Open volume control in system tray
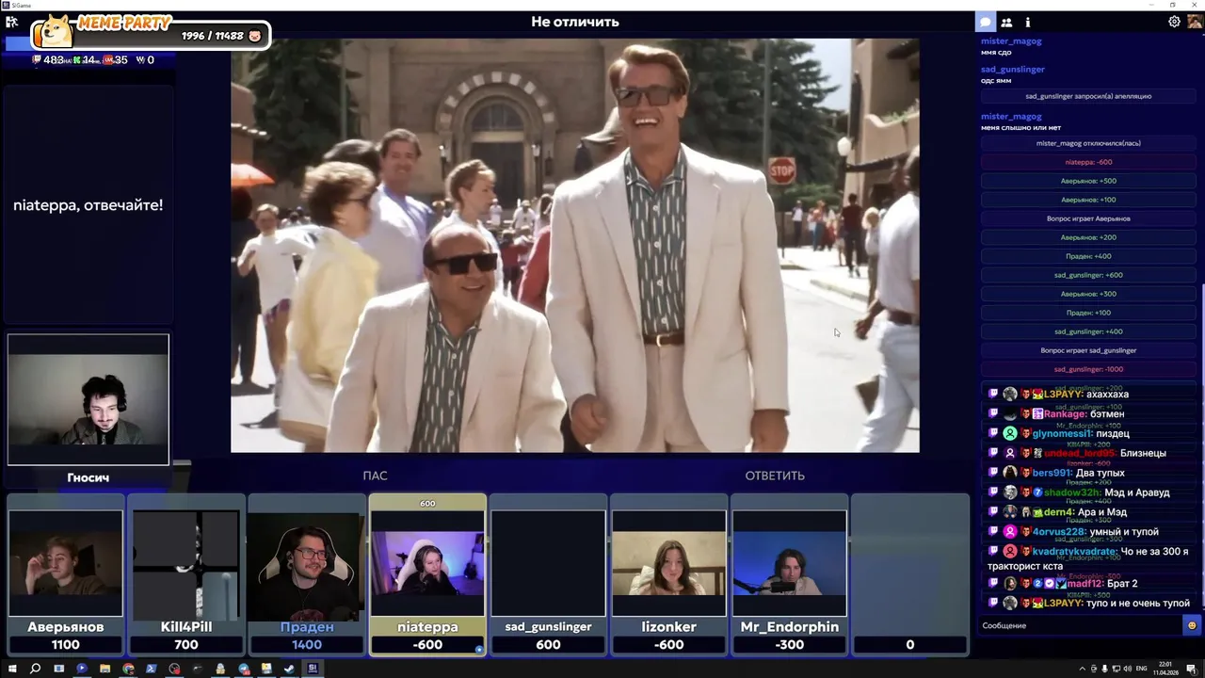The width and height of the screenshot is (1205, 678). [1127, 669]
